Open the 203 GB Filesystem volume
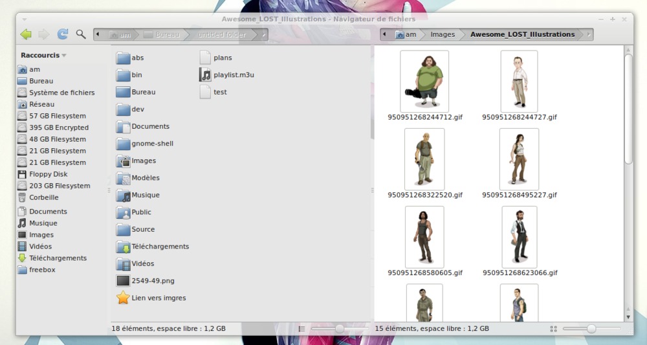This screenshot has height=345, width=647. [54, 186]
